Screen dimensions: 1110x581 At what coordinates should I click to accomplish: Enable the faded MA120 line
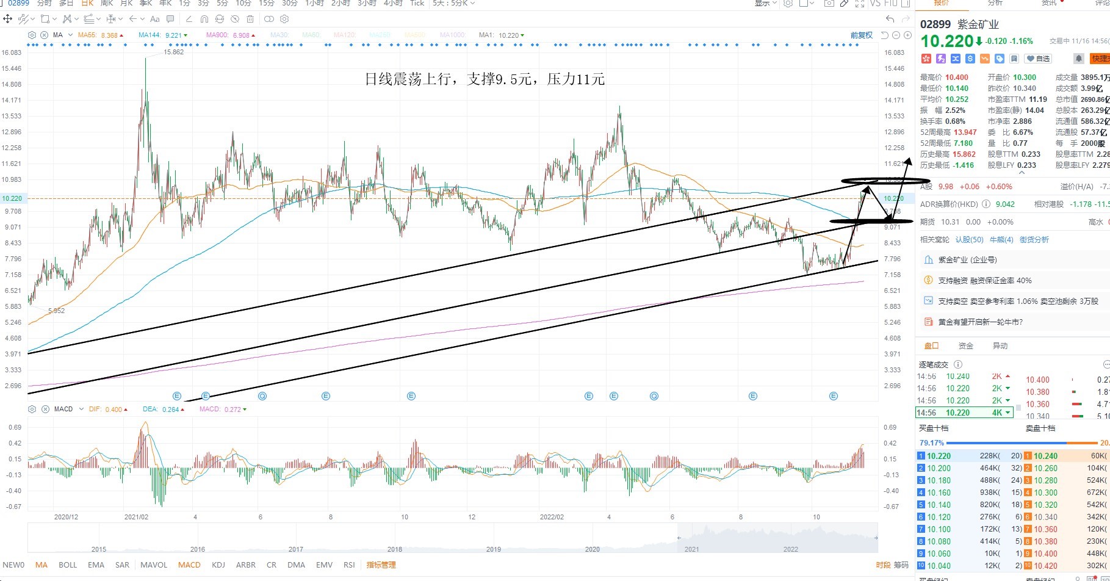coord(345,35)
